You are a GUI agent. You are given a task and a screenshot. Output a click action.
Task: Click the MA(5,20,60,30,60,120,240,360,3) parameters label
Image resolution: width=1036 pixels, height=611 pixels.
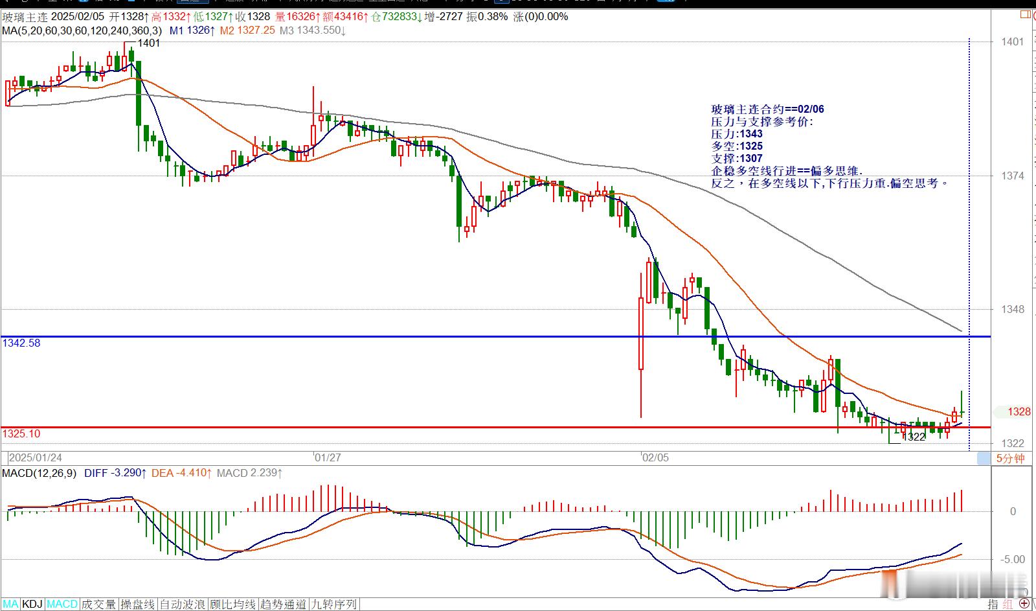click(x=82, y=30)
